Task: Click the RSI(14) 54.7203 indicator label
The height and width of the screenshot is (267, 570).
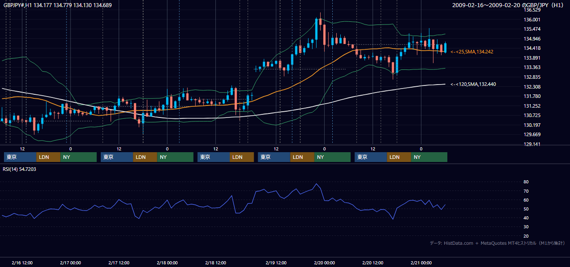Action: pyautogui.click(x=20, y=169)
